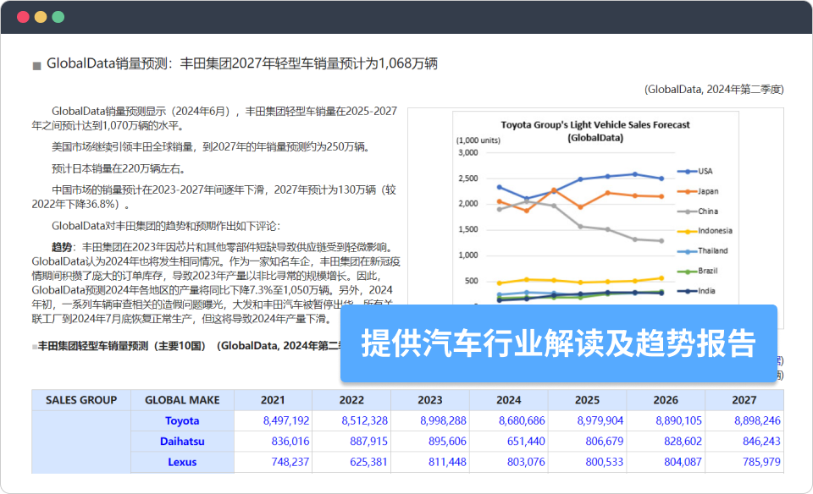Click the 1,500 y-axis label

(467, 229)
